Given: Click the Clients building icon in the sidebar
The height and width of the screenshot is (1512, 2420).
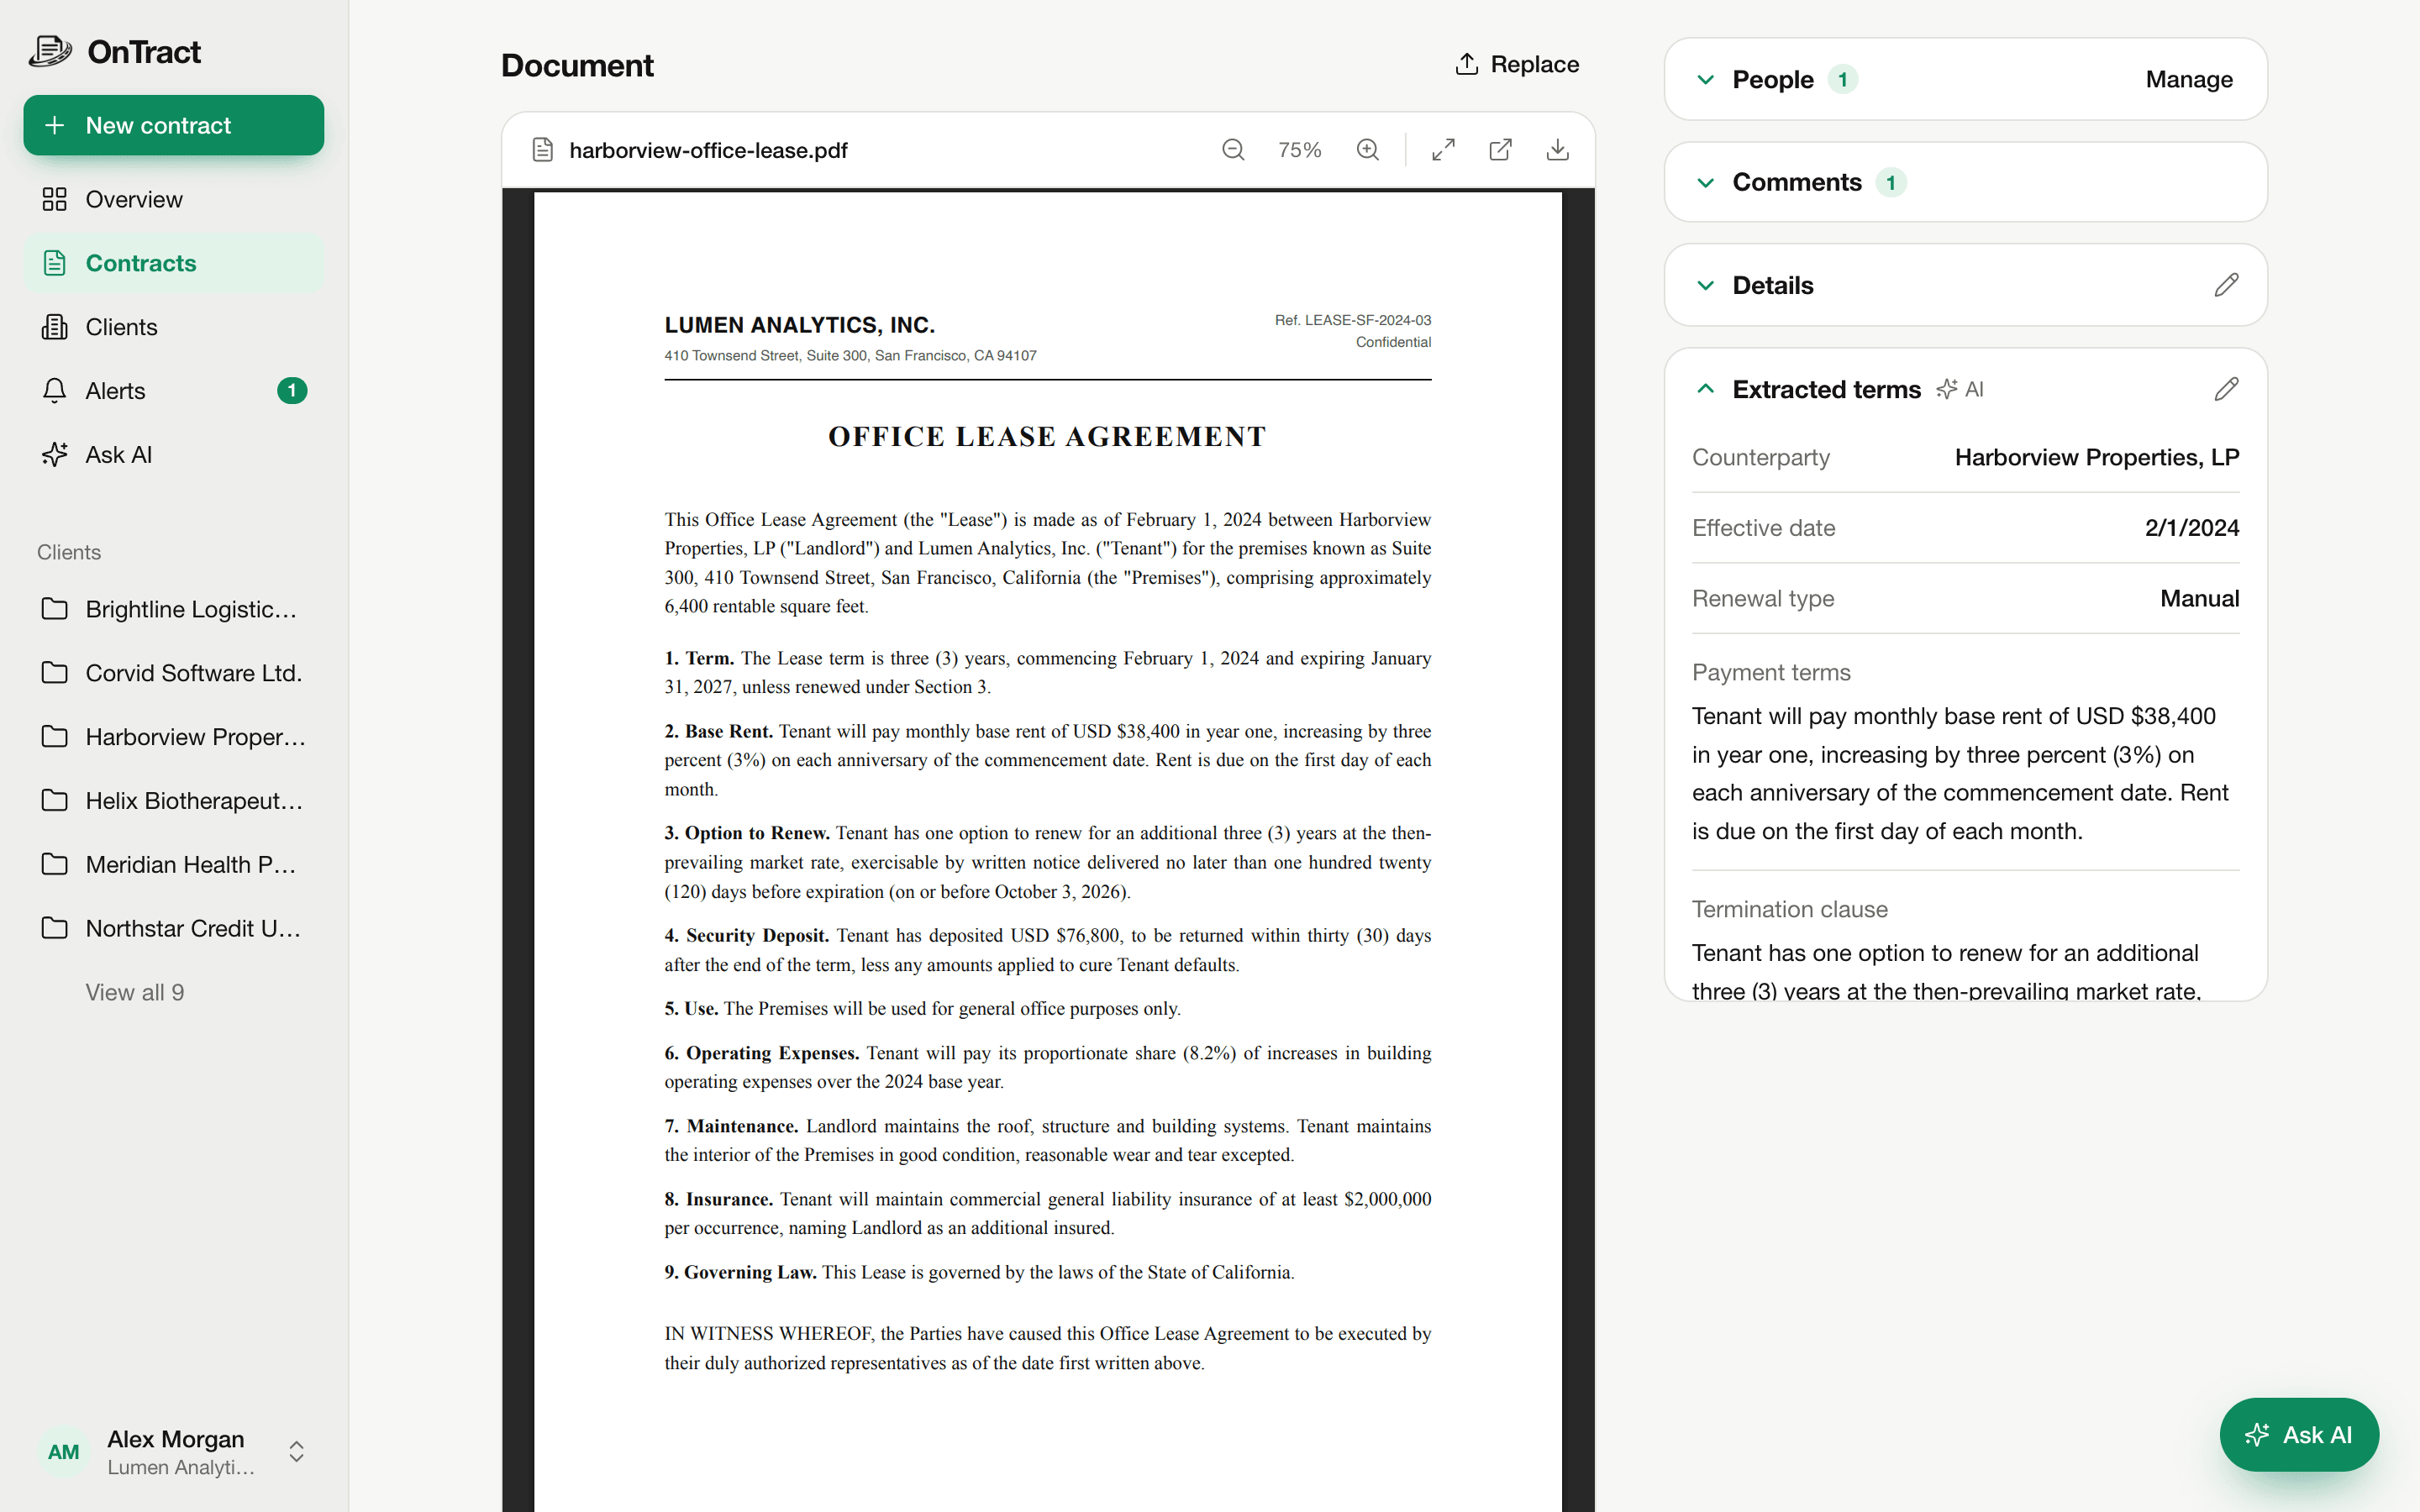Looking at the screenshot, I should click(x=55, y=327).
